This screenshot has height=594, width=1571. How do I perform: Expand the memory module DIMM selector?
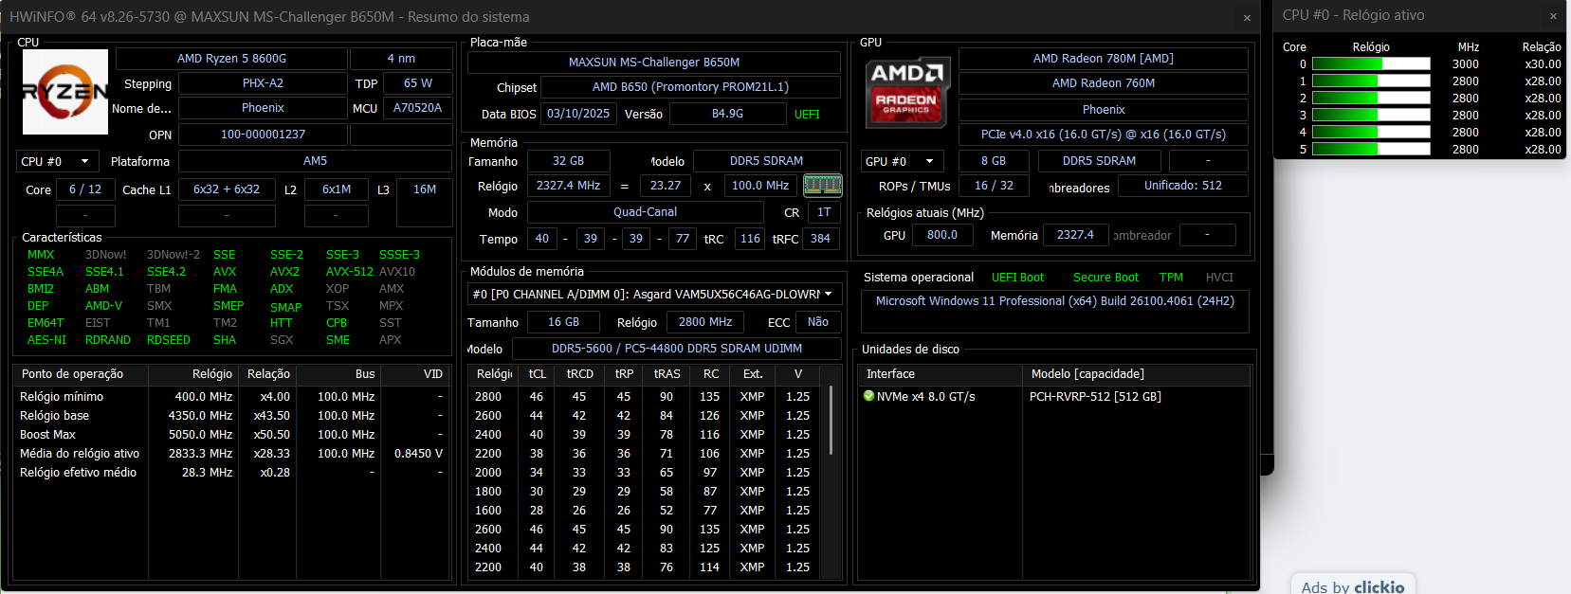(654, 294)
